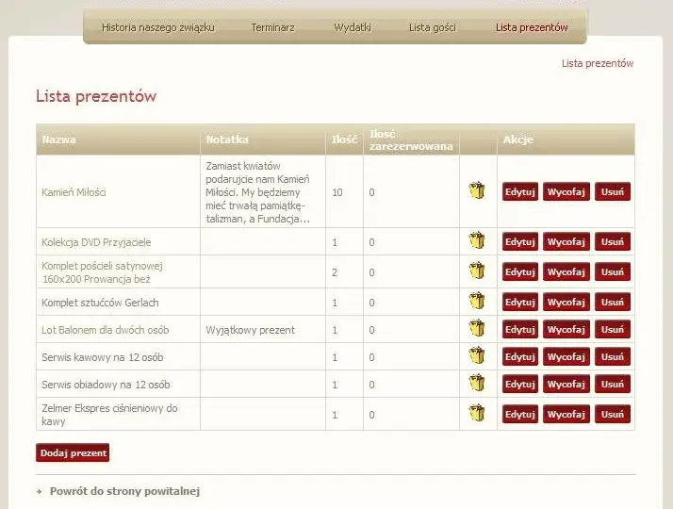Click the Zamiast kwiatów note text

tap(257, 192)
